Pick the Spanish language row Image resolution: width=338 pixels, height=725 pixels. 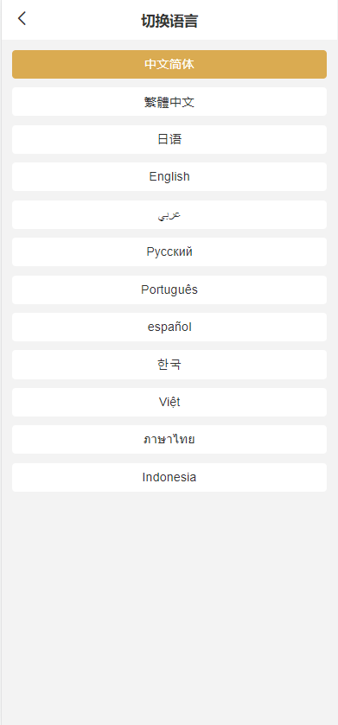[x=169, y=328]
